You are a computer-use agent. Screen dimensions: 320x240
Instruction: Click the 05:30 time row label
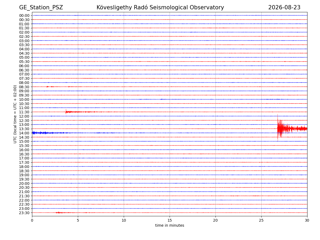pyautogui.click(x=24, y=62)
